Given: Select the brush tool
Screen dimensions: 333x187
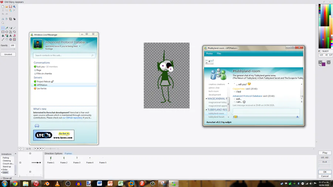Looking at the screenshot, I should pyautogui.click(x=11, y=28).
